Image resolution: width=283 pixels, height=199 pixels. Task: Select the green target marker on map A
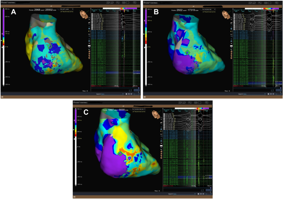[x=50, y=46]
